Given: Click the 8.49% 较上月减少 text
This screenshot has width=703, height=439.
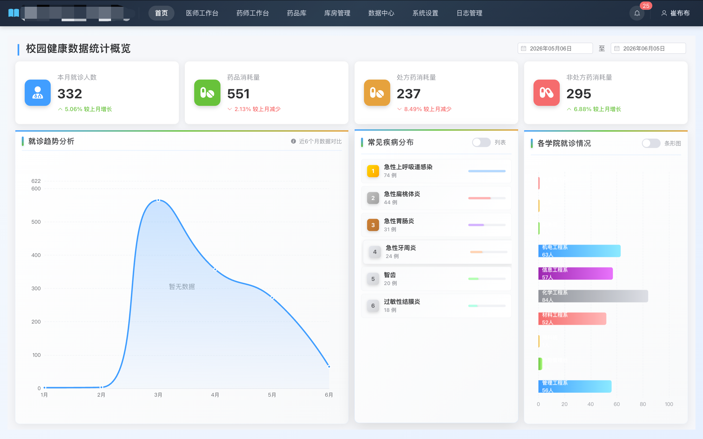Looking at the screenshot, I should 428,109.
